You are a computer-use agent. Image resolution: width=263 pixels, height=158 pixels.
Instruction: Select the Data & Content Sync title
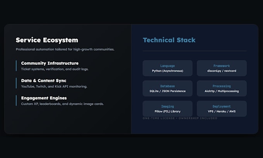44,81
